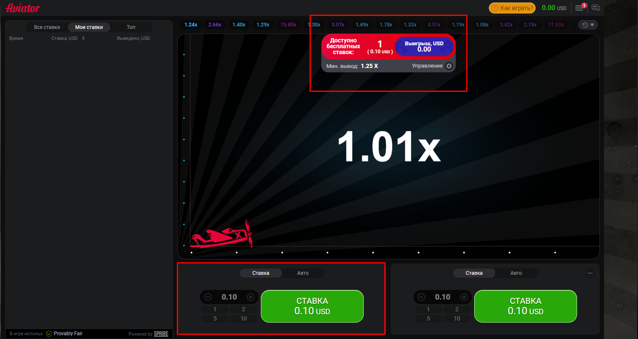
Task: Increase left bet with plus icon
Action: click(251, 297)
